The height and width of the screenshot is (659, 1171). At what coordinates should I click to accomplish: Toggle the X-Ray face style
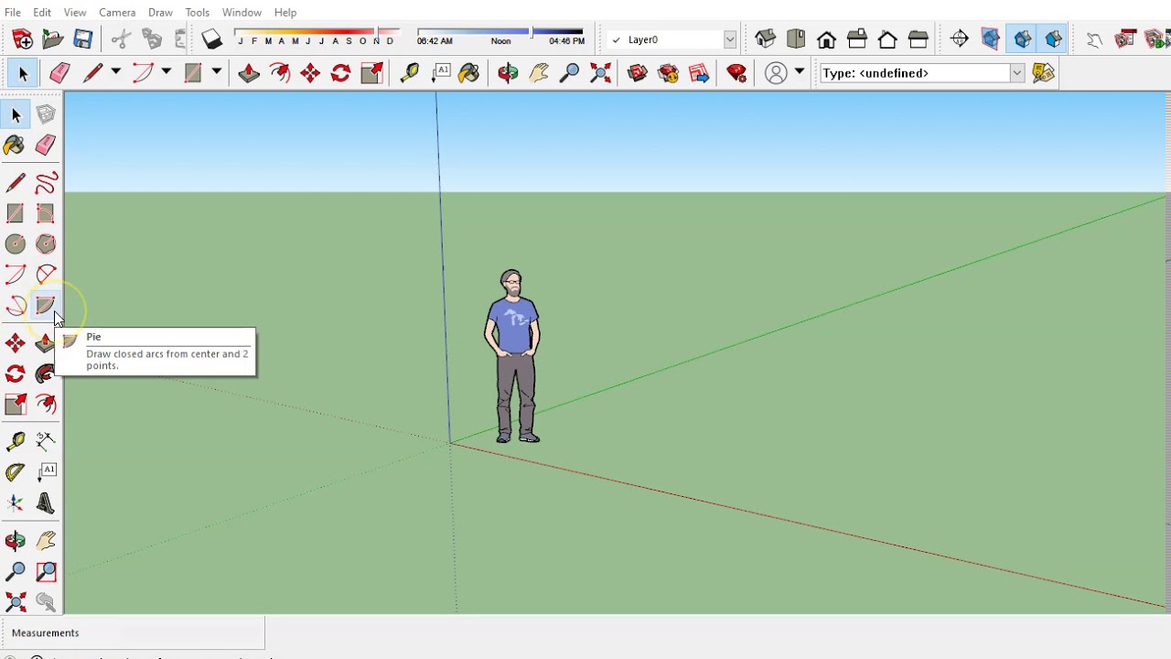[x=991, y=39]
